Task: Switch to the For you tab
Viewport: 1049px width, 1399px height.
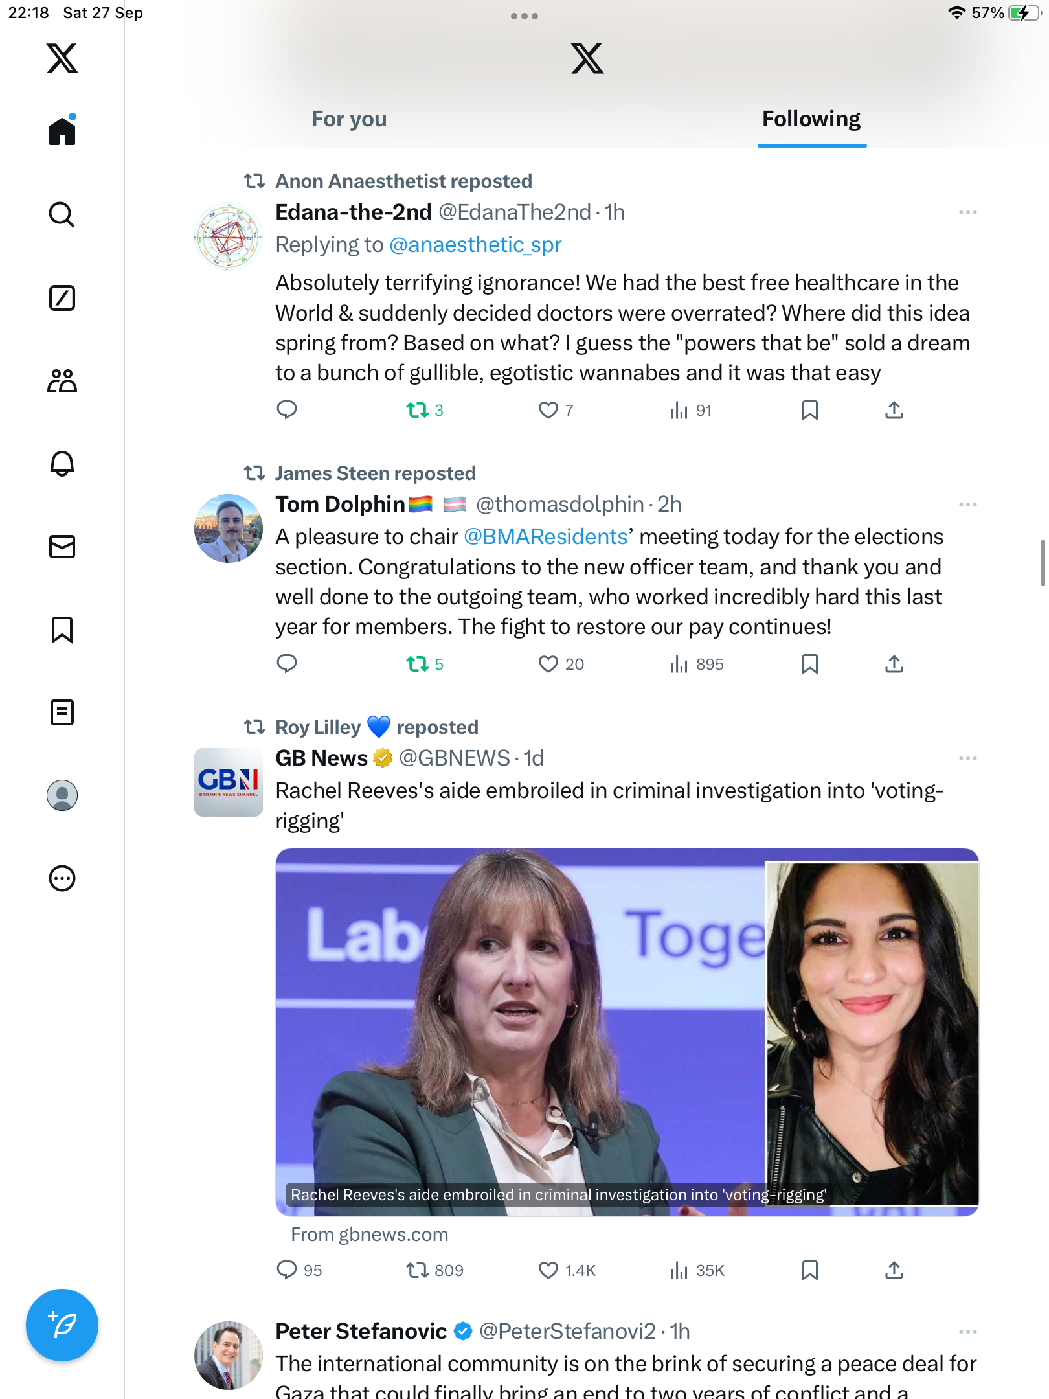Action: 349,119
